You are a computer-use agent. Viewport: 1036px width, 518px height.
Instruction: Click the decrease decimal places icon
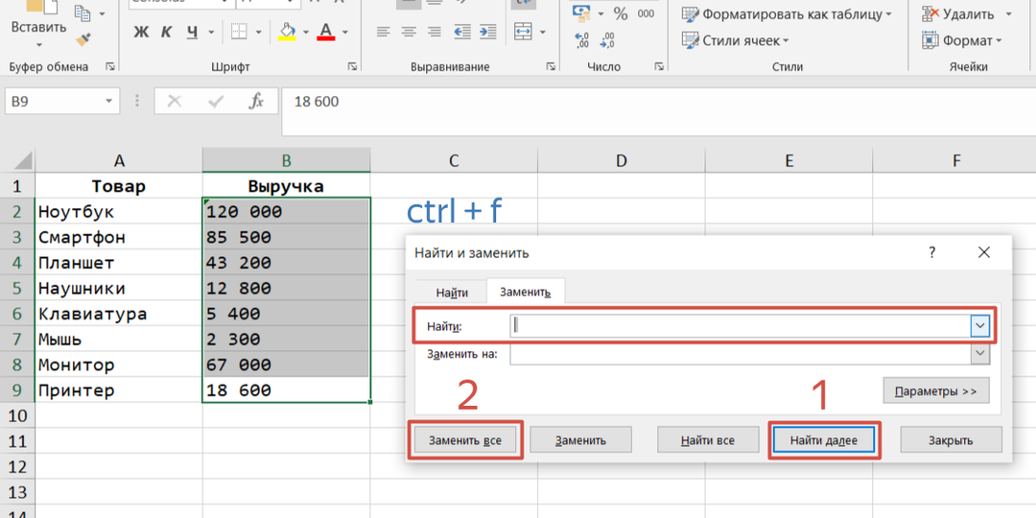pyautogui.click(x=608, y=40)
